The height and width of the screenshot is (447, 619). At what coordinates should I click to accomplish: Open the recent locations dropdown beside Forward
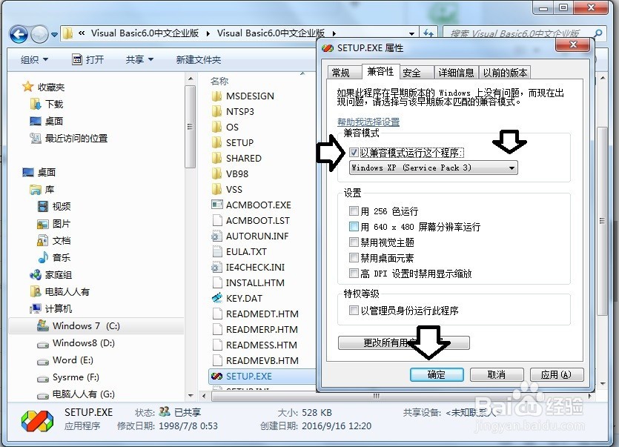[54, 35]
